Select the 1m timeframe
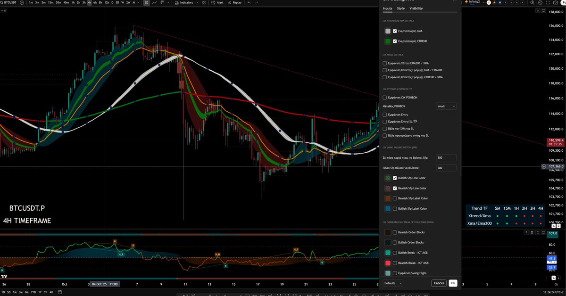Image resolution: width=566 pixels, height=296 pixels. tap(31, 3)
